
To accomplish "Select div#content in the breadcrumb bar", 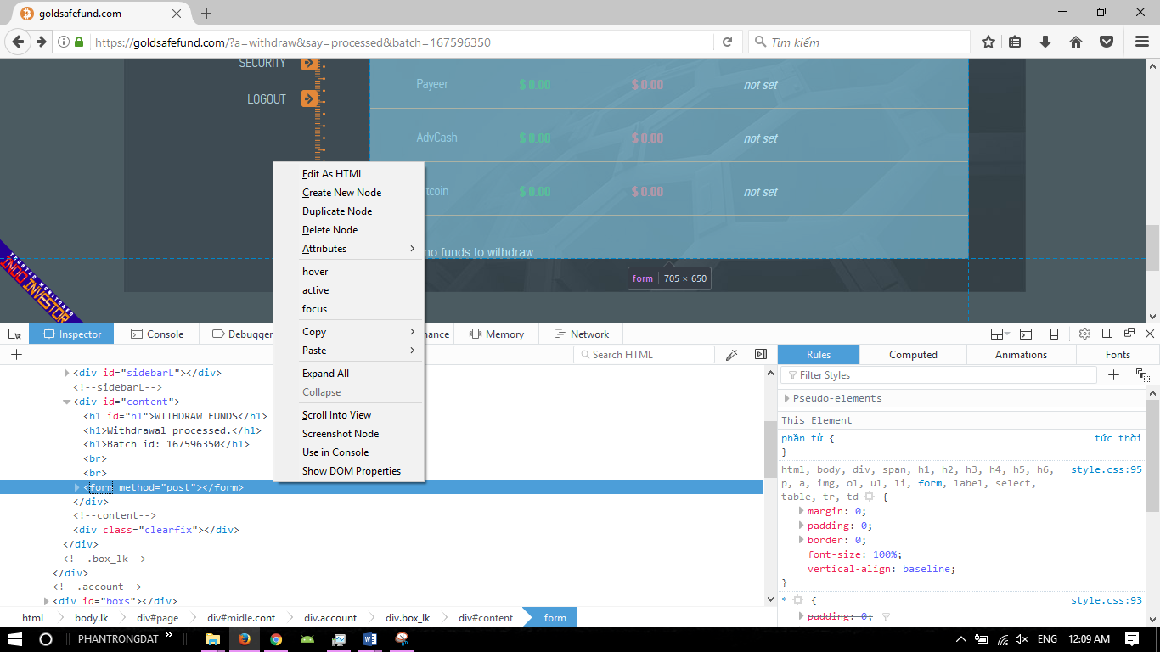I will click(485, 617).
